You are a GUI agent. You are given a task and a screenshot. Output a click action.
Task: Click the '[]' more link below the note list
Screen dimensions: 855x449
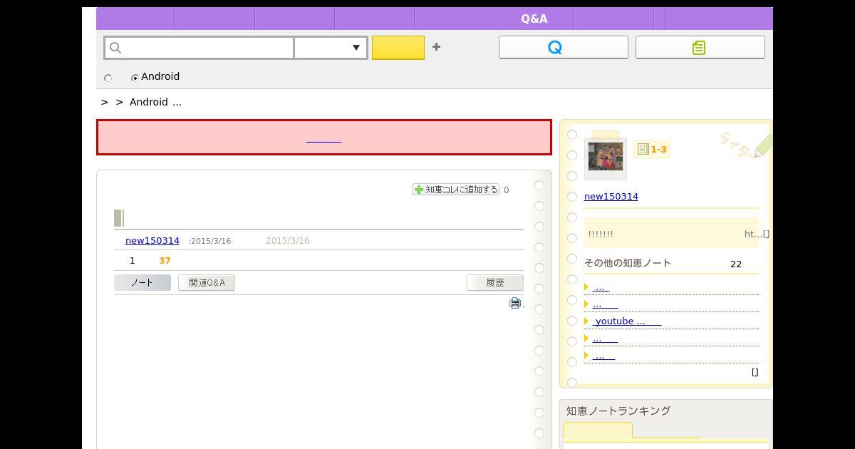(x=755, y=372)
